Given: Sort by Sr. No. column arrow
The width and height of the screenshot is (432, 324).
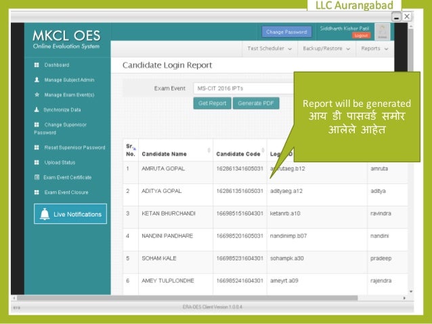Looking at the screenshot, I should click(x=135, y=149).
